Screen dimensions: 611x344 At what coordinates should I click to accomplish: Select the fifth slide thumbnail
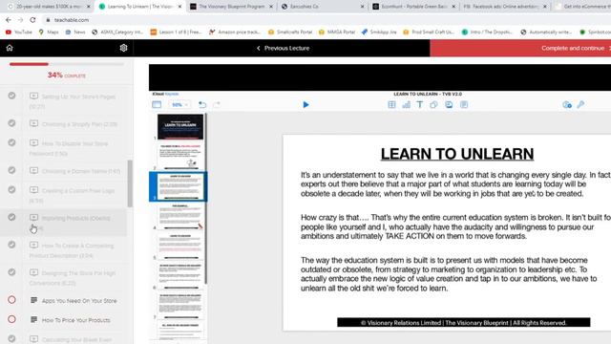tap(180, 247)
